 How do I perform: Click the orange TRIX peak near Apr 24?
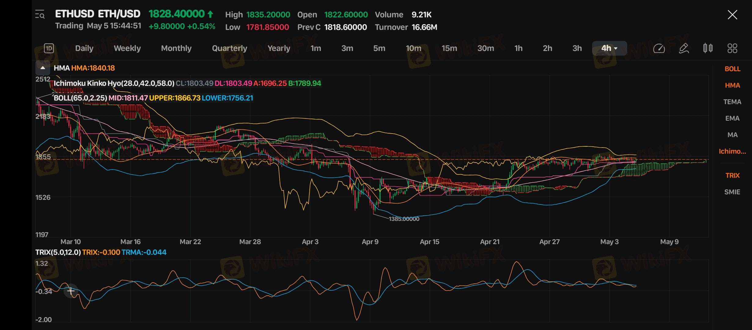[517, 262]
